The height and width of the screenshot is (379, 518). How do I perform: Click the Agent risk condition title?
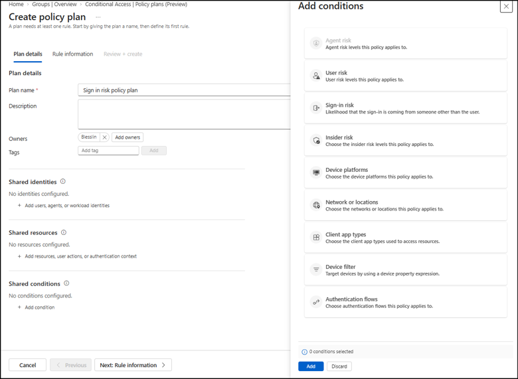point(338,40)
